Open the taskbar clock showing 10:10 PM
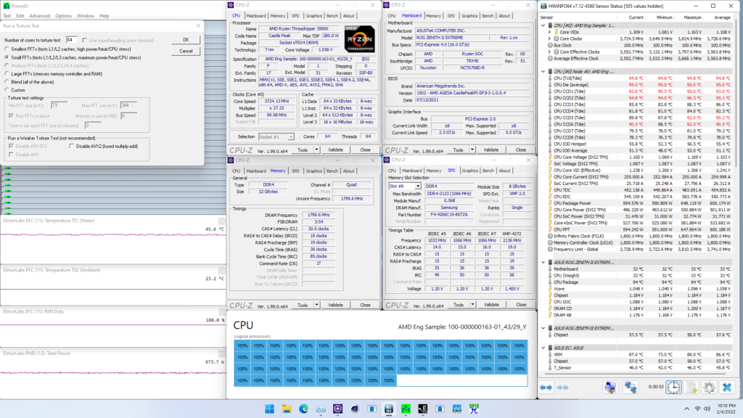This screenshot has height=418, width=743. 726,409
